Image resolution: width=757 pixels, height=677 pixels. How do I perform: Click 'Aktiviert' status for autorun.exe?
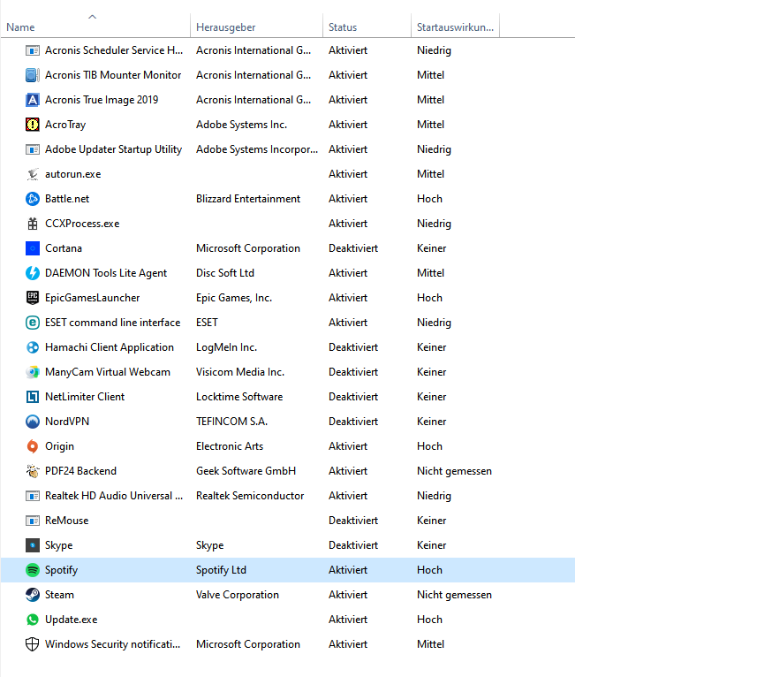pyautogui.click(x=348, y=174)
